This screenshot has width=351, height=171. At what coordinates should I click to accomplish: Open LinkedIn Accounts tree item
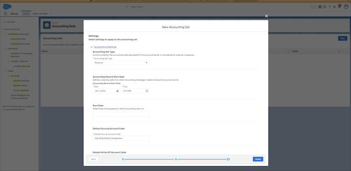tap(21, 66)
